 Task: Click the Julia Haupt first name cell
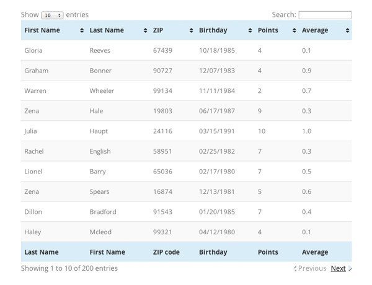click(31, 131)
